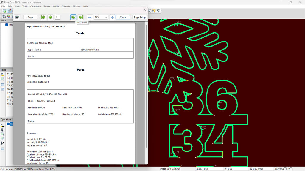Viewport: 305px width, 171px height.
Task: Click the page number field showing 2
Action: coord(57,17)
